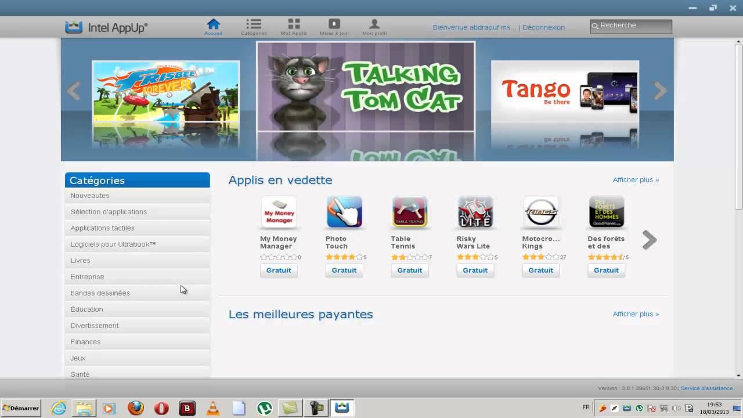The image size is (743, 418).
Task: Open Motocross Kings app icon
Action: 541,212
